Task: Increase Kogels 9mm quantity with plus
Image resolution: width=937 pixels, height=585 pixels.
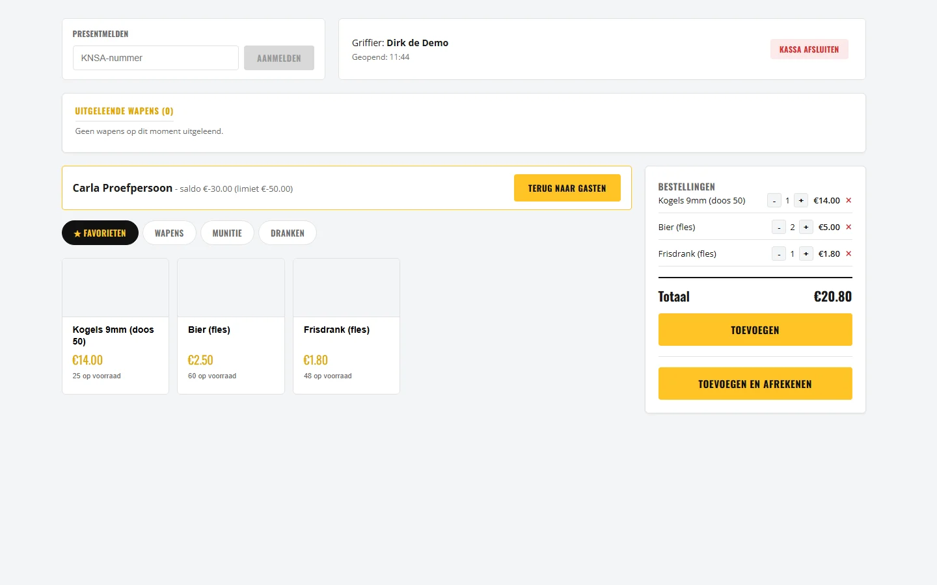Action: [x=801, y=200]
